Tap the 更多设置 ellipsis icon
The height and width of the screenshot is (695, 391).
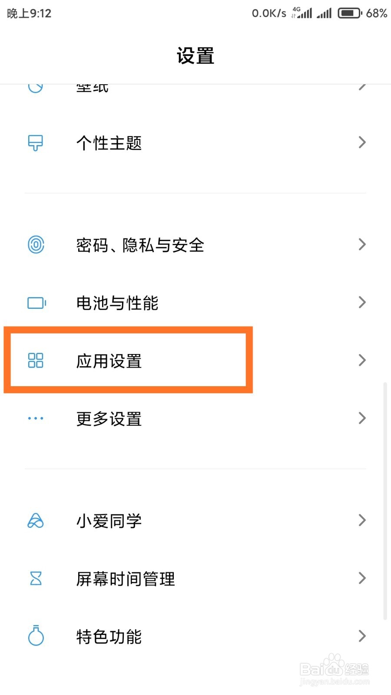click(x=36, y=418)
